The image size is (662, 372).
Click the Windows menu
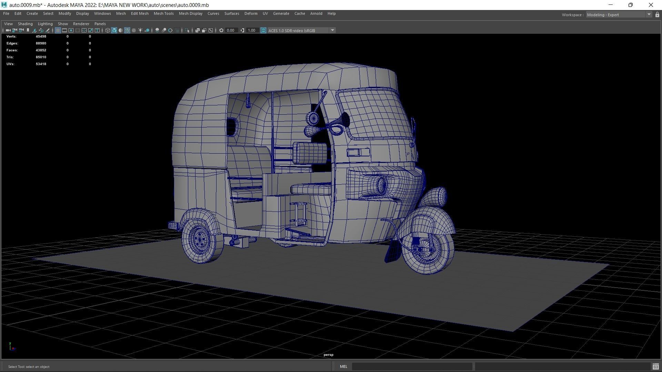[102, 13]
